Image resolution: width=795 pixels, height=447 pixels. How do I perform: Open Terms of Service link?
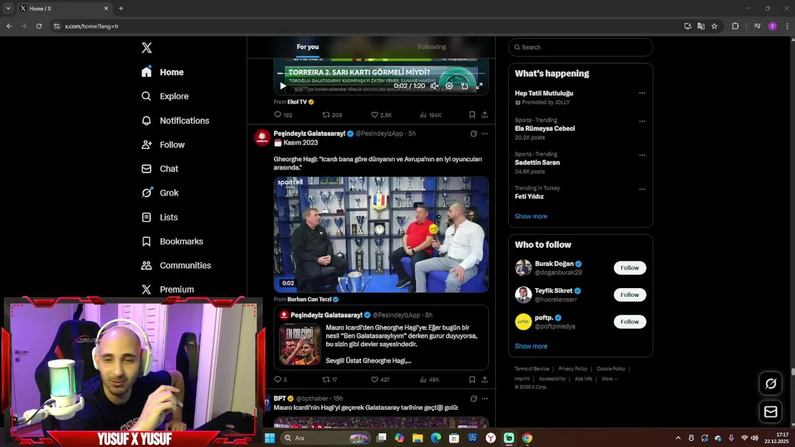pyautogui.click(x=532, y=369)
